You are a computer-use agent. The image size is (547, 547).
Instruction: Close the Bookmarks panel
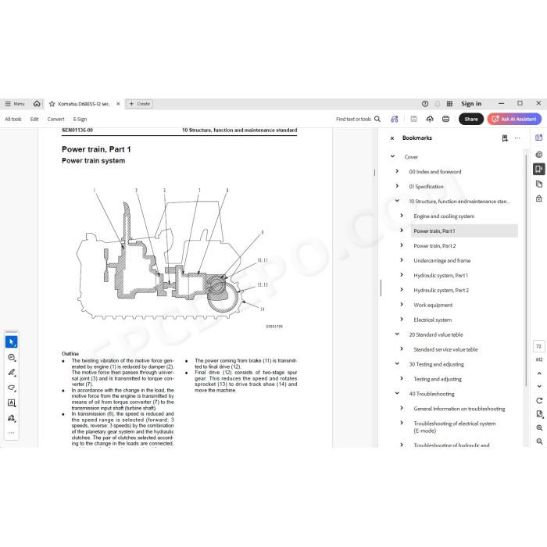click(392, 138)
